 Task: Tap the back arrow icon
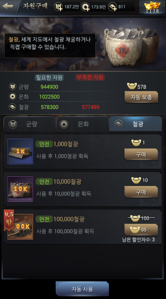coord(8,6)
